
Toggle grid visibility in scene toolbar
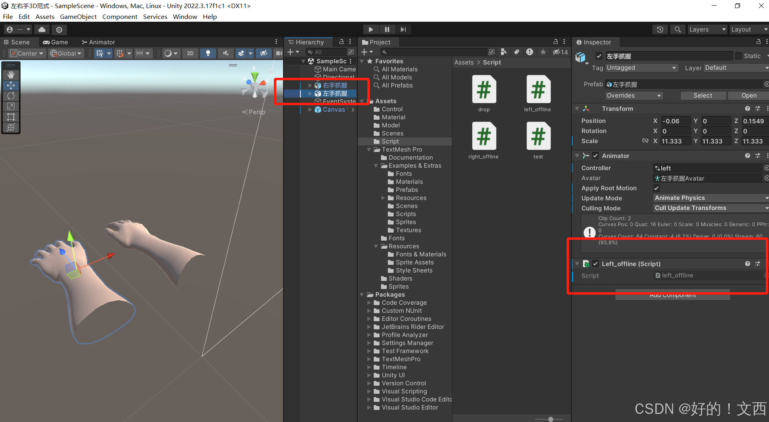[100, 53]
